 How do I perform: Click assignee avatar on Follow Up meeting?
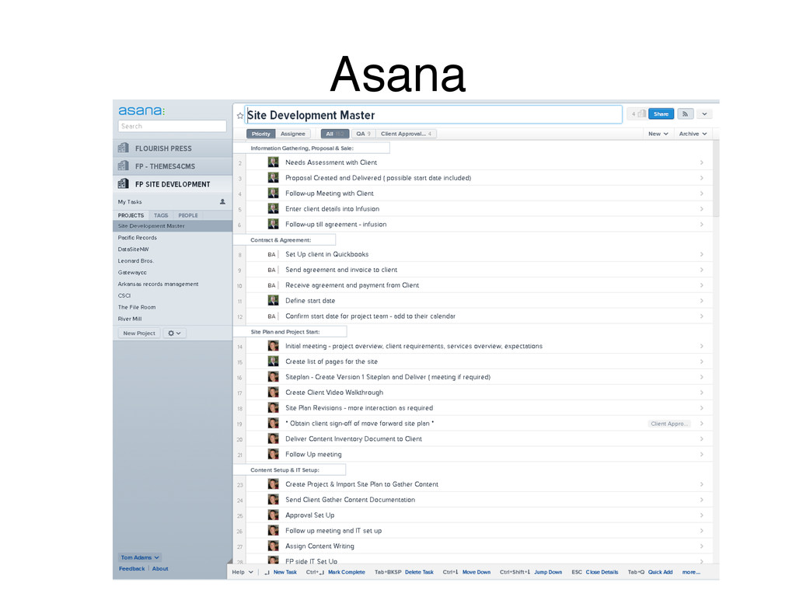coord(273,454)
